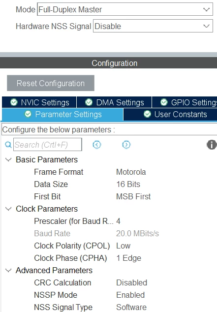Collapse the Basic Parameters section
217x312 pixels.
tap(8, 159)
